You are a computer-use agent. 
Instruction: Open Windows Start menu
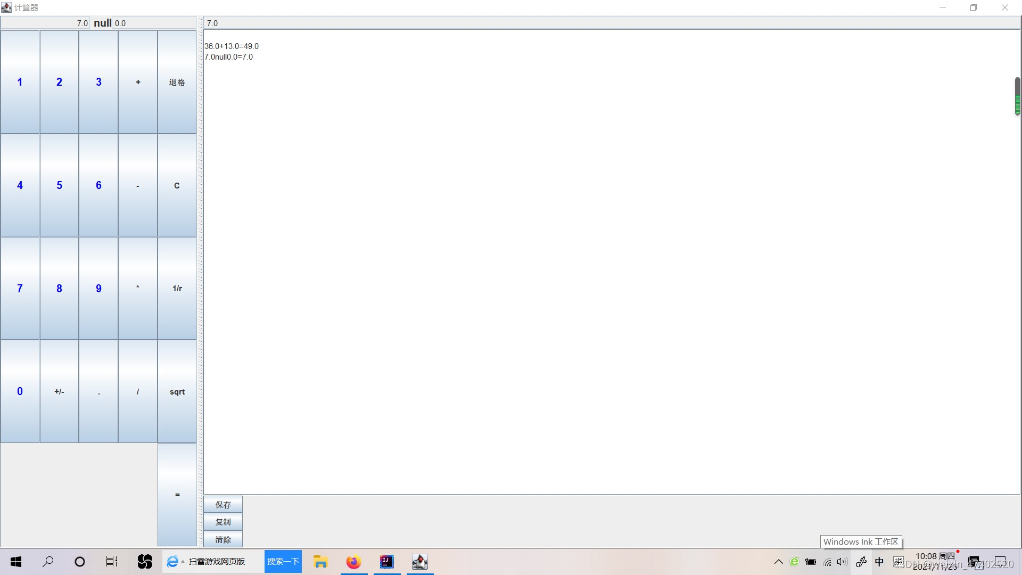point(16,562)
